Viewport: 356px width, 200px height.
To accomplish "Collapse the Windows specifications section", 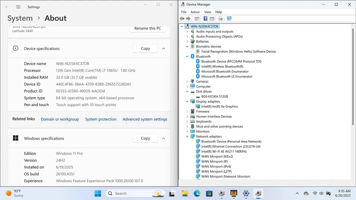I will pyautogui.click(x=164, y=138).
